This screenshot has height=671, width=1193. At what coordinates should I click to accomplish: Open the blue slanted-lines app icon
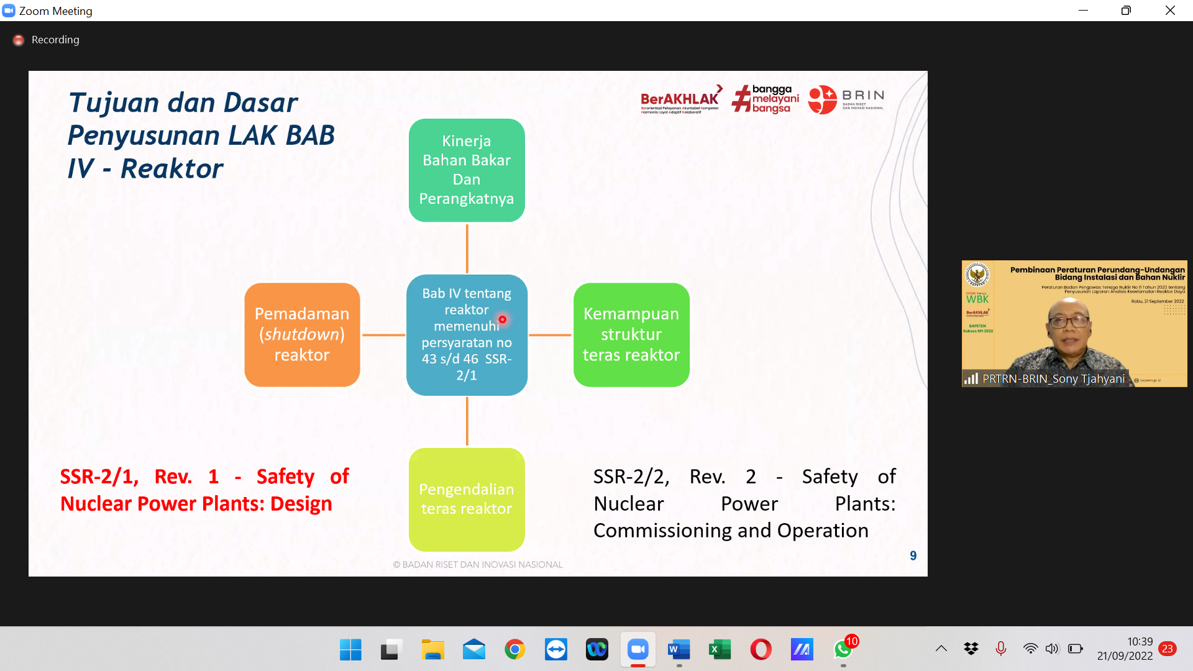pyautogui.click(x=802, y=650)
